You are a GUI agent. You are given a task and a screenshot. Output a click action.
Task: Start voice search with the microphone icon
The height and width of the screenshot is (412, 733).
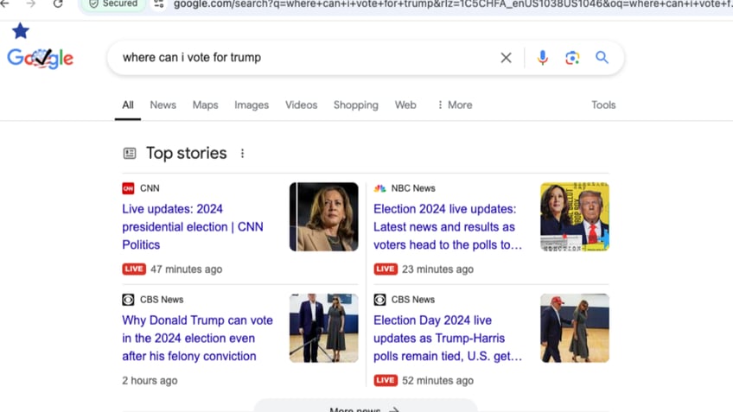[x=542, y=58]
